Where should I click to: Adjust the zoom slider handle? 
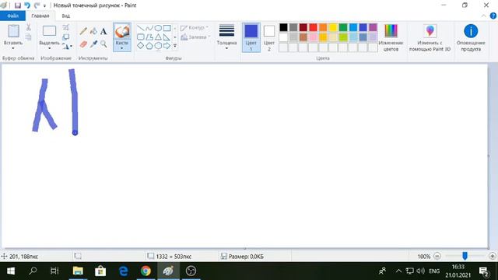(x=465, y=256)
